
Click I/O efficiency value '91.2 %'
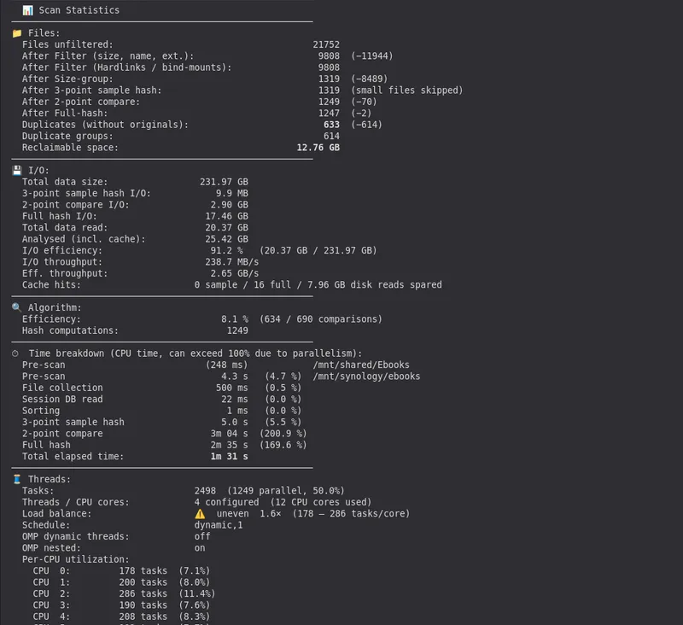pos(226,250)
